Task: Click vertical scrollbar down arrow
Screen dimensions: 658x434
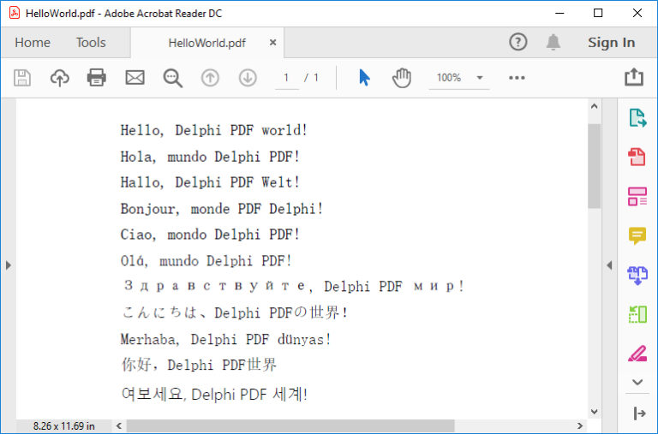Action: click(x=594, y=412)
